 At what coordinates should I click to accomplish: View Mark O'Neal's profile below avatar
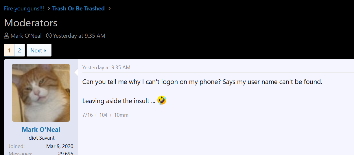click(41, 130)
